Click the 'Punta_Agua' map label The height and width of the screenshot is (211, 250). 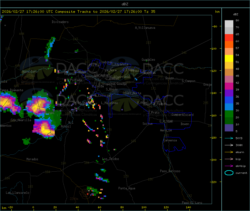127,188
